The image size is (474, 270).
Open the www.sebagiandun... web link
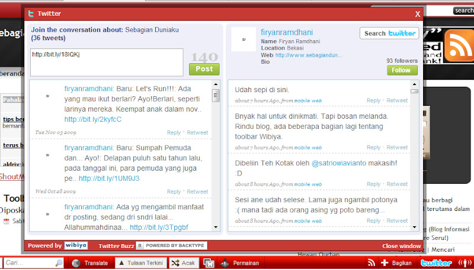[x=309, y=55]
